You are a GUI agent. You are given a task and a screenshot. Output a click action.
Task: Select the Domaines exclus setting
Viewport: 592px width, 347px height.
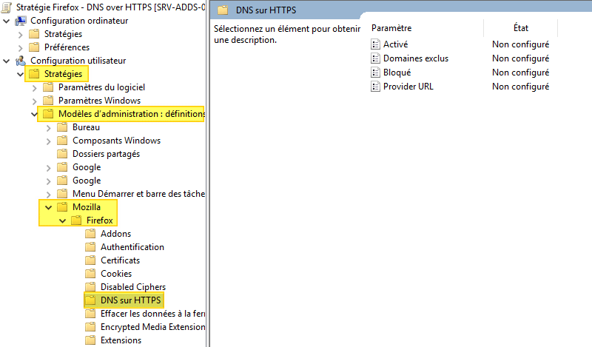click(x=416, y=58)
